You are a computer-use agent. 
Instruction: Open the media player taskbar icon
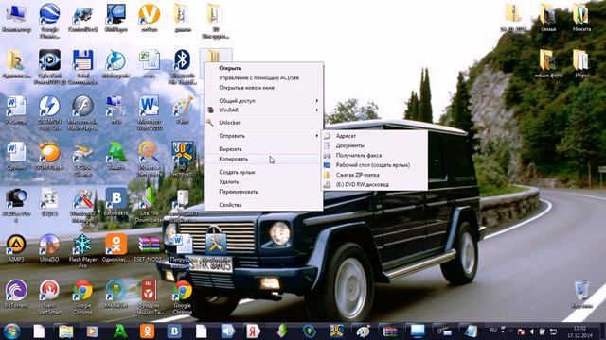click(93, 331)
